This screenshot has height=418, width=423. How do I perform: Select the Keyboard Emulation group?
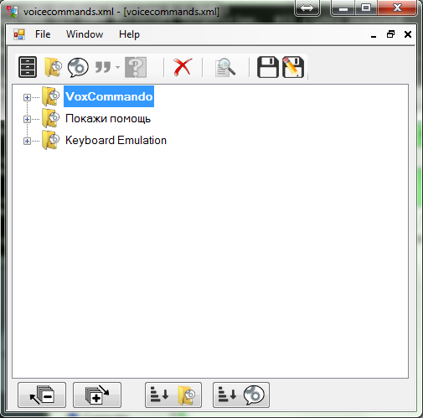coord(116,140)
